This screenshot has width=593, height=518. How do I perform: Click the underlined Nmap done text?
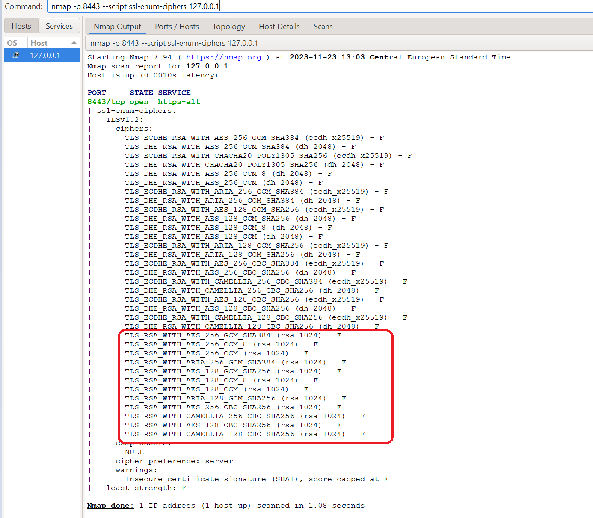pos(110,506)
